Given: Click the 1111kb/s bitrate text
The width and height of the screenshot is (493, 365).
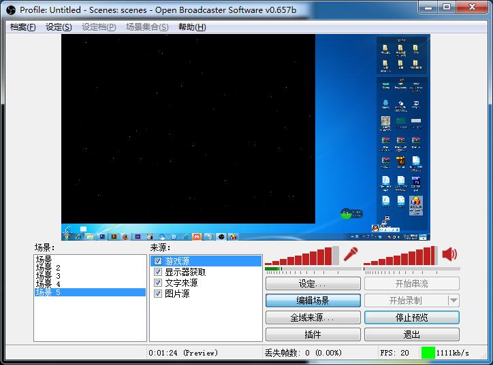Looking at the screenshot, I should (452, 353).
